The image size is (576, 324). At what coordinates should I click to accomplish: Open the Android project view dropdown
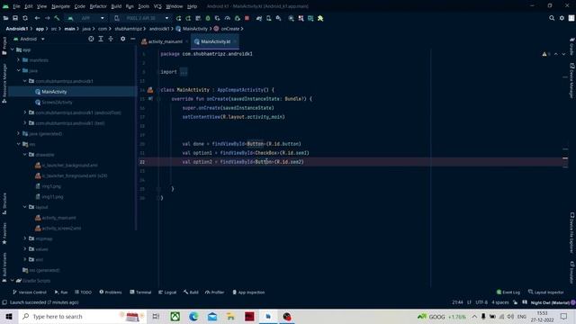coord(29,39)
